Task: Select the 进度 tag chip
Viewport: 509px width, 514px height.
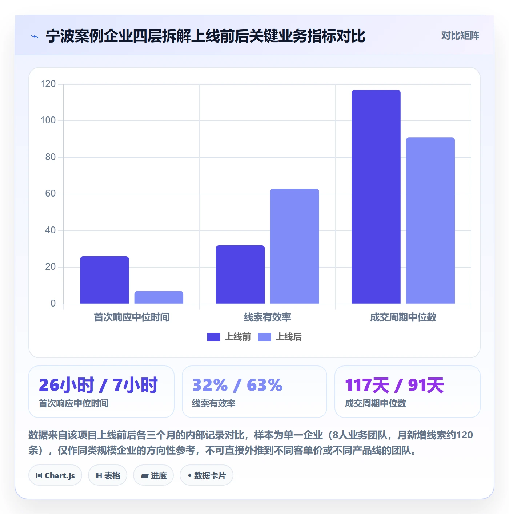Action: 153,475
